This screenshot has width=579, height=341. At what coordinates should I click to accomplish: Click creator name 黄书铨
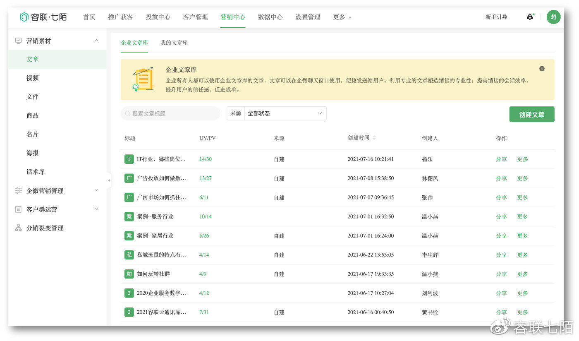point(430,312)
